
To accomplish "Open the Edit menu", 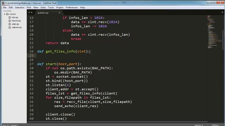I will [x=11, y=7].
